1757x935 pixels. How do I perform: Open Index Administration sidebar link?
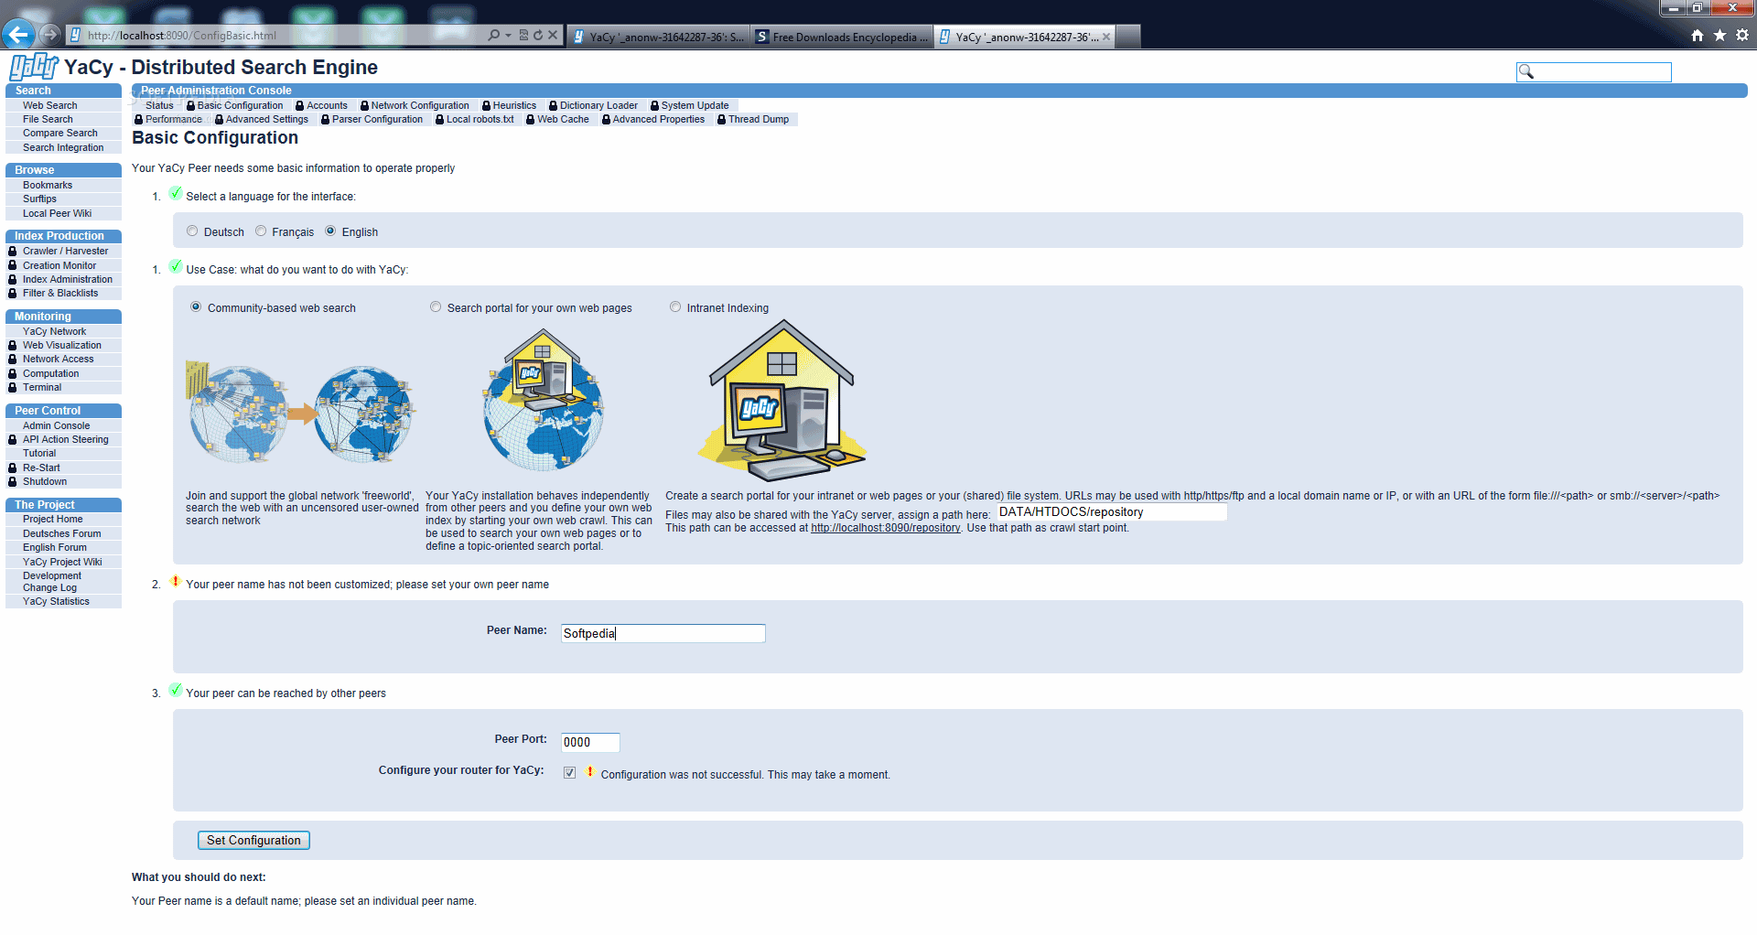(x=68, y=279)
